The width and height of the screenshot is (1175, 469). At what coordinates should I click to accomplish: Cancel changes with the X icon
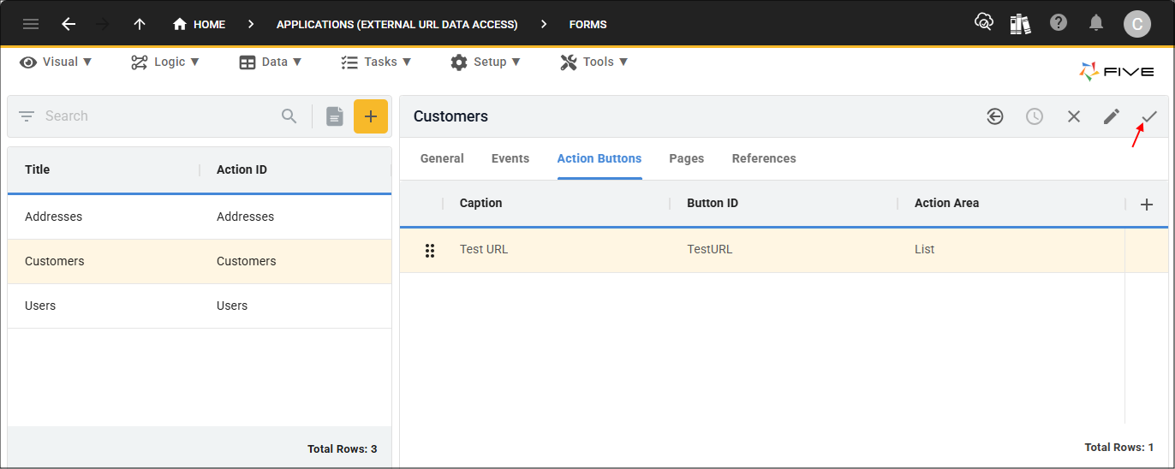1073,116
